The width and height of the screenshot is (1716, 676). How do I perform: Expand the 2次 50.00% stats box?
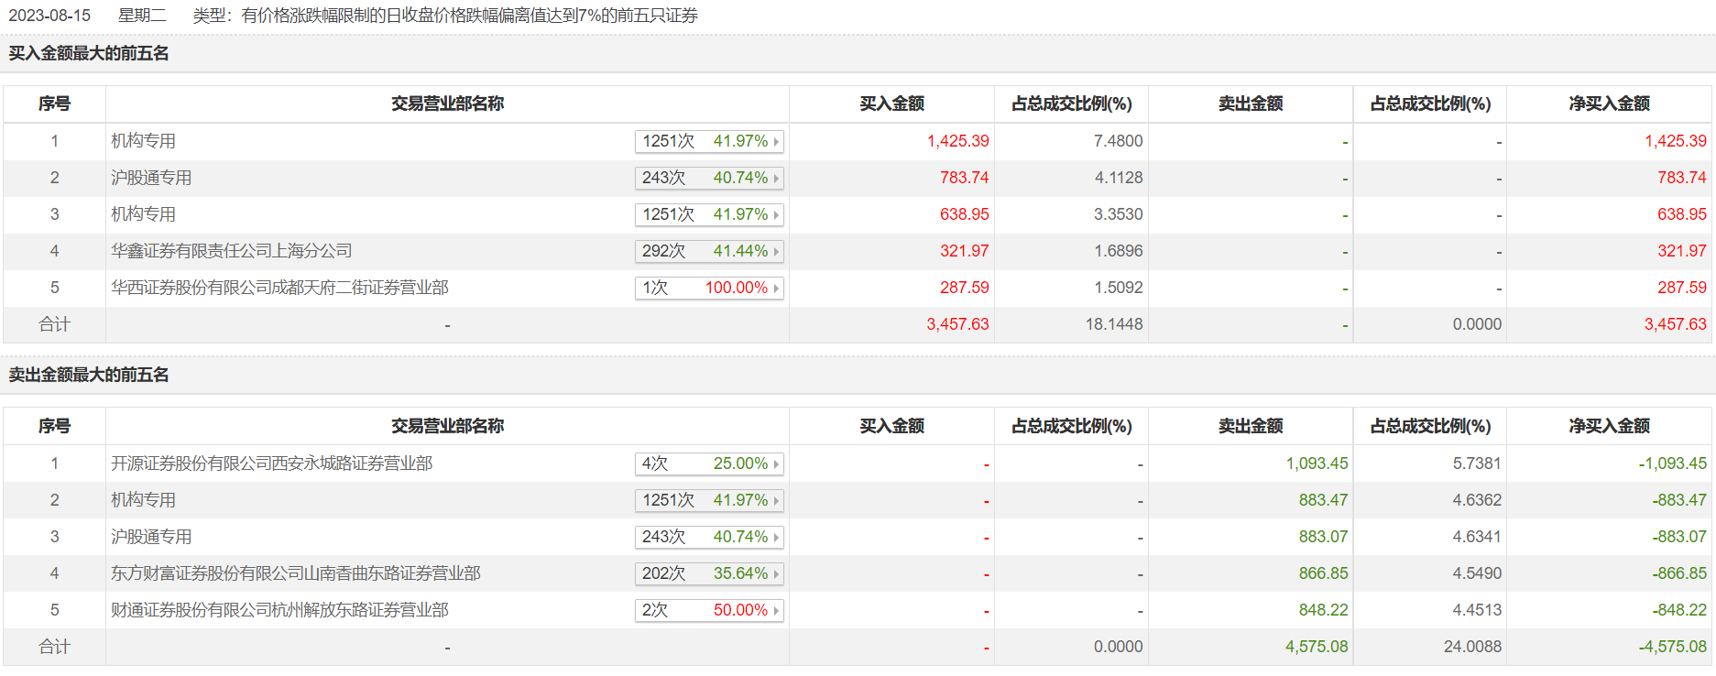[709, 610]
